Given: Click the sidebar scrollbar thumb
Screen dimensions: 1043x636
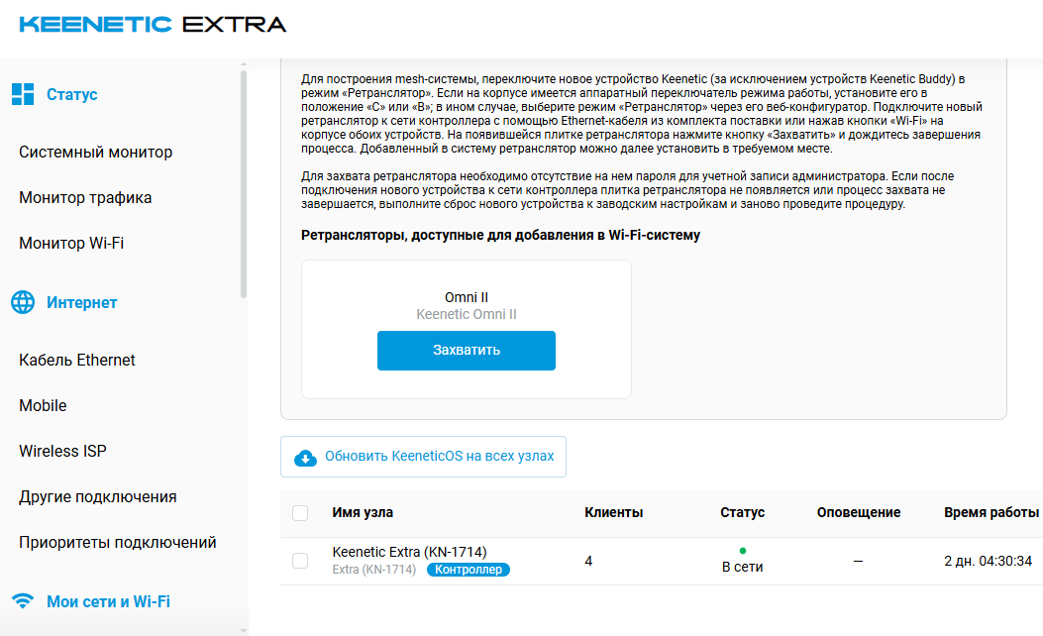Looking at the screenshot, I should click(x=244, y=183).
